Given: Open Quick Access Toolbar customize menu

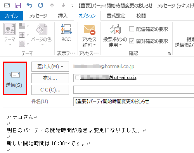Looking at the screenshot, I should click(72, 6).
